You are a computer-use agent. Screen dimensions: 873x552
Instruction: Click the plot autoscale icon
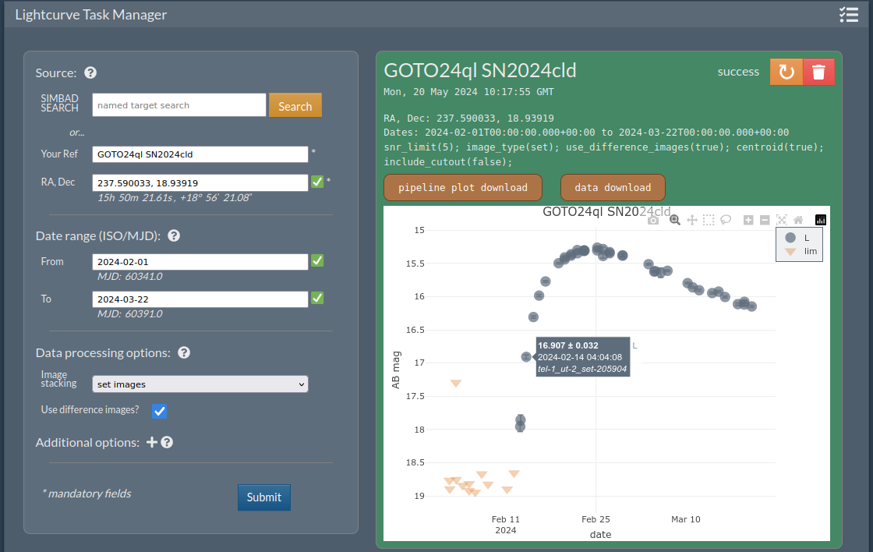pos(781,221)
